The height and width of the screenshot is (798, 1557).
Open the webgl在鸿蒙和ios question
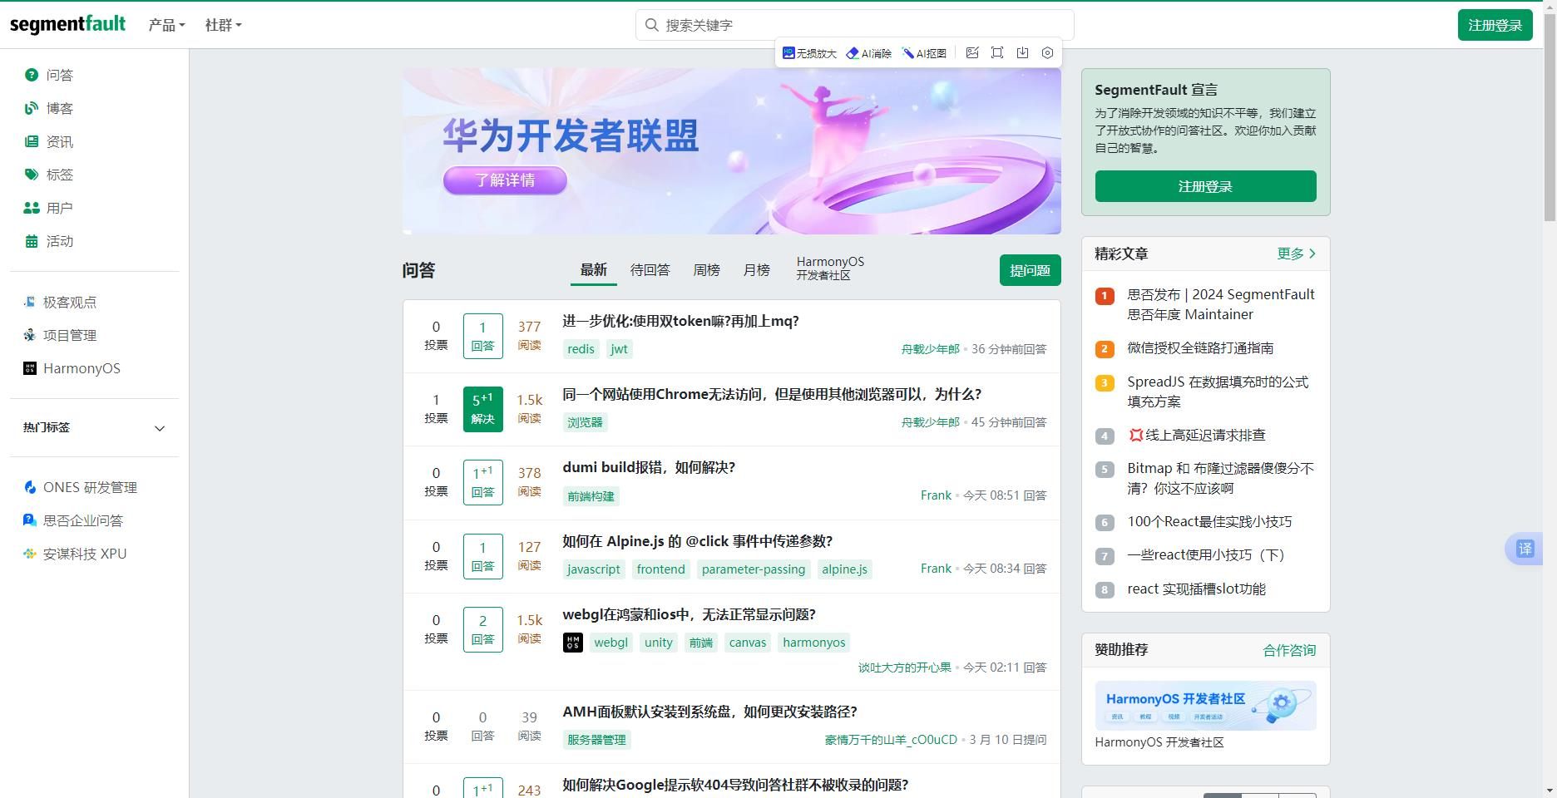(x=689, y=614)
